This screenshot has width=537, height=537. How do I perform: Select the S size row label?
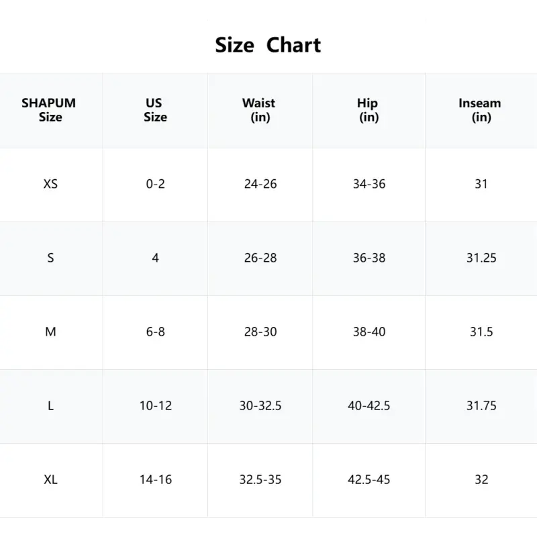pos(50,258)
